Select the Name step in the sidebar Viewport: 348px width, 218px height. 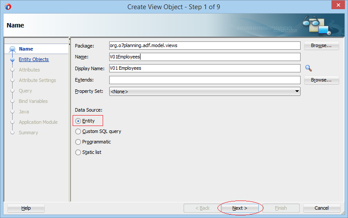click(x=26, y=49)
